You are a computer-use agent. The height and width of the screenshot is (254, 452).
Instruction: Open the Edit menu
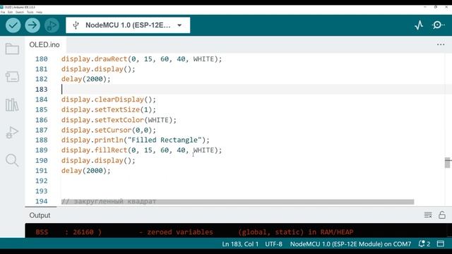10,12
